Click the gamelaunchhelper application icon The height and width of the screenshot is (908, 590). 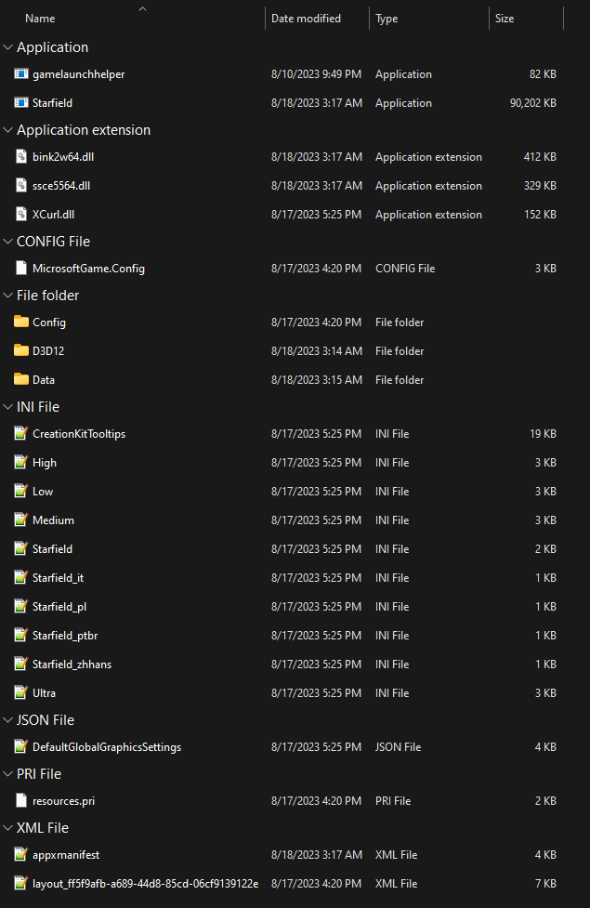coord(20,74)
